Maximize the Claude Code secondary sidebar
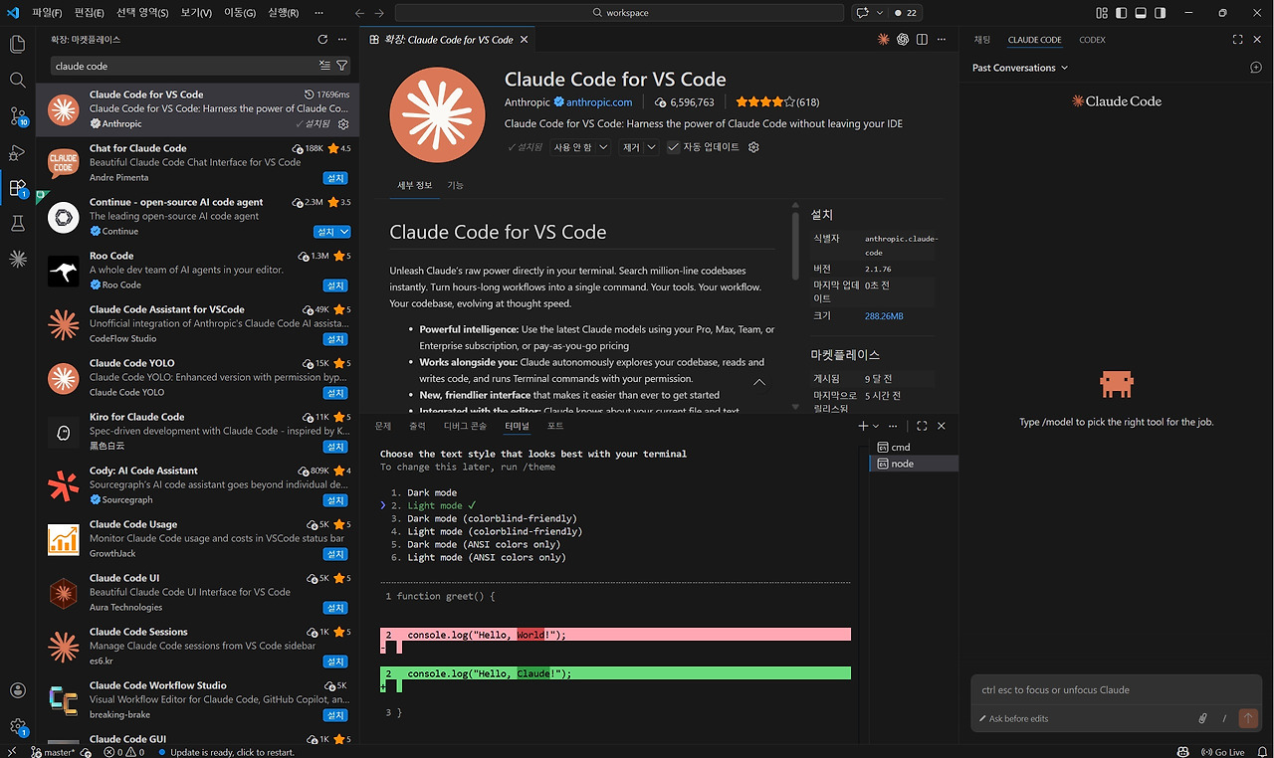The width and height of the screenshot is (1274, 758). pos(1238,40)
